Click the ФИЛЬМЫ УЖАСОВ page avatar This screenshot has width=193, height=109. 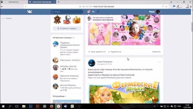[55, 68]
